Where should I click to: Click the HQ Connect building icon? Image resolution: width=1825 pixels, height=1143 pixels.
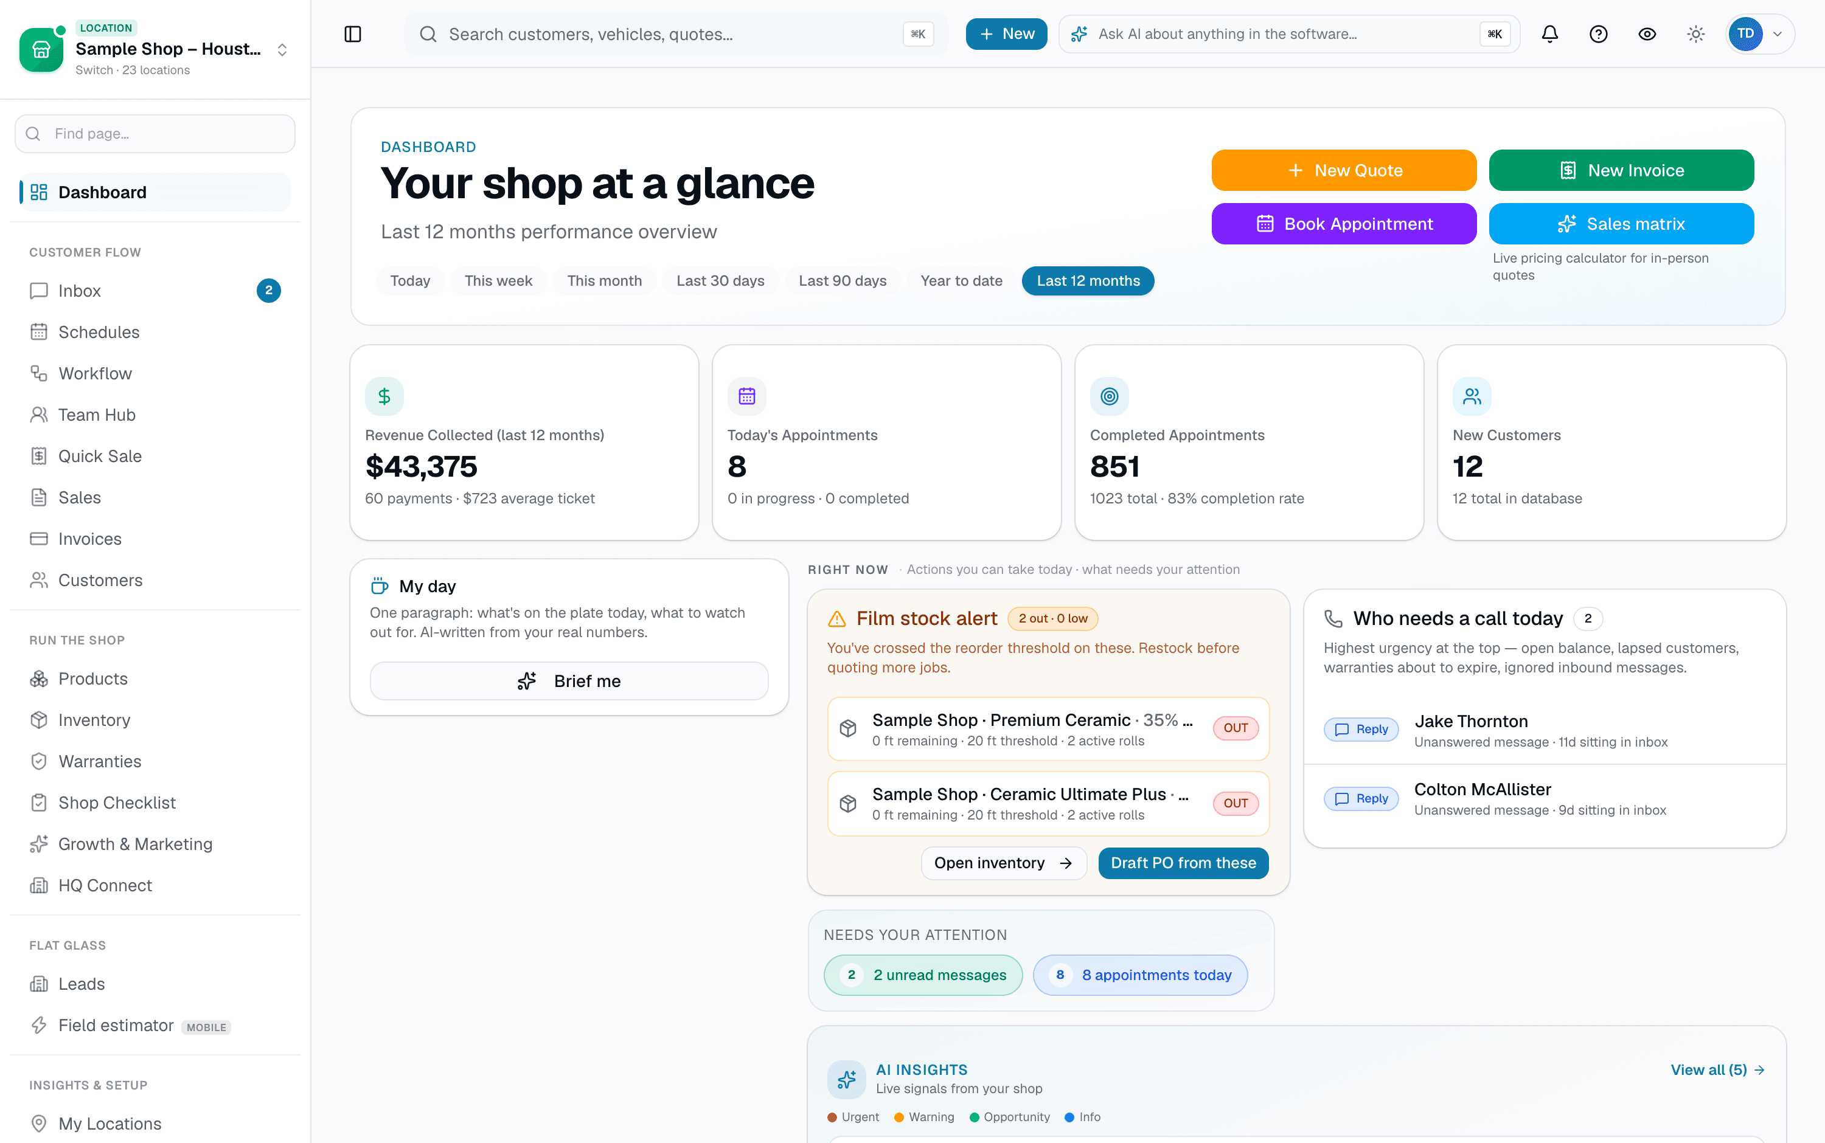click(x=38, y=885)
